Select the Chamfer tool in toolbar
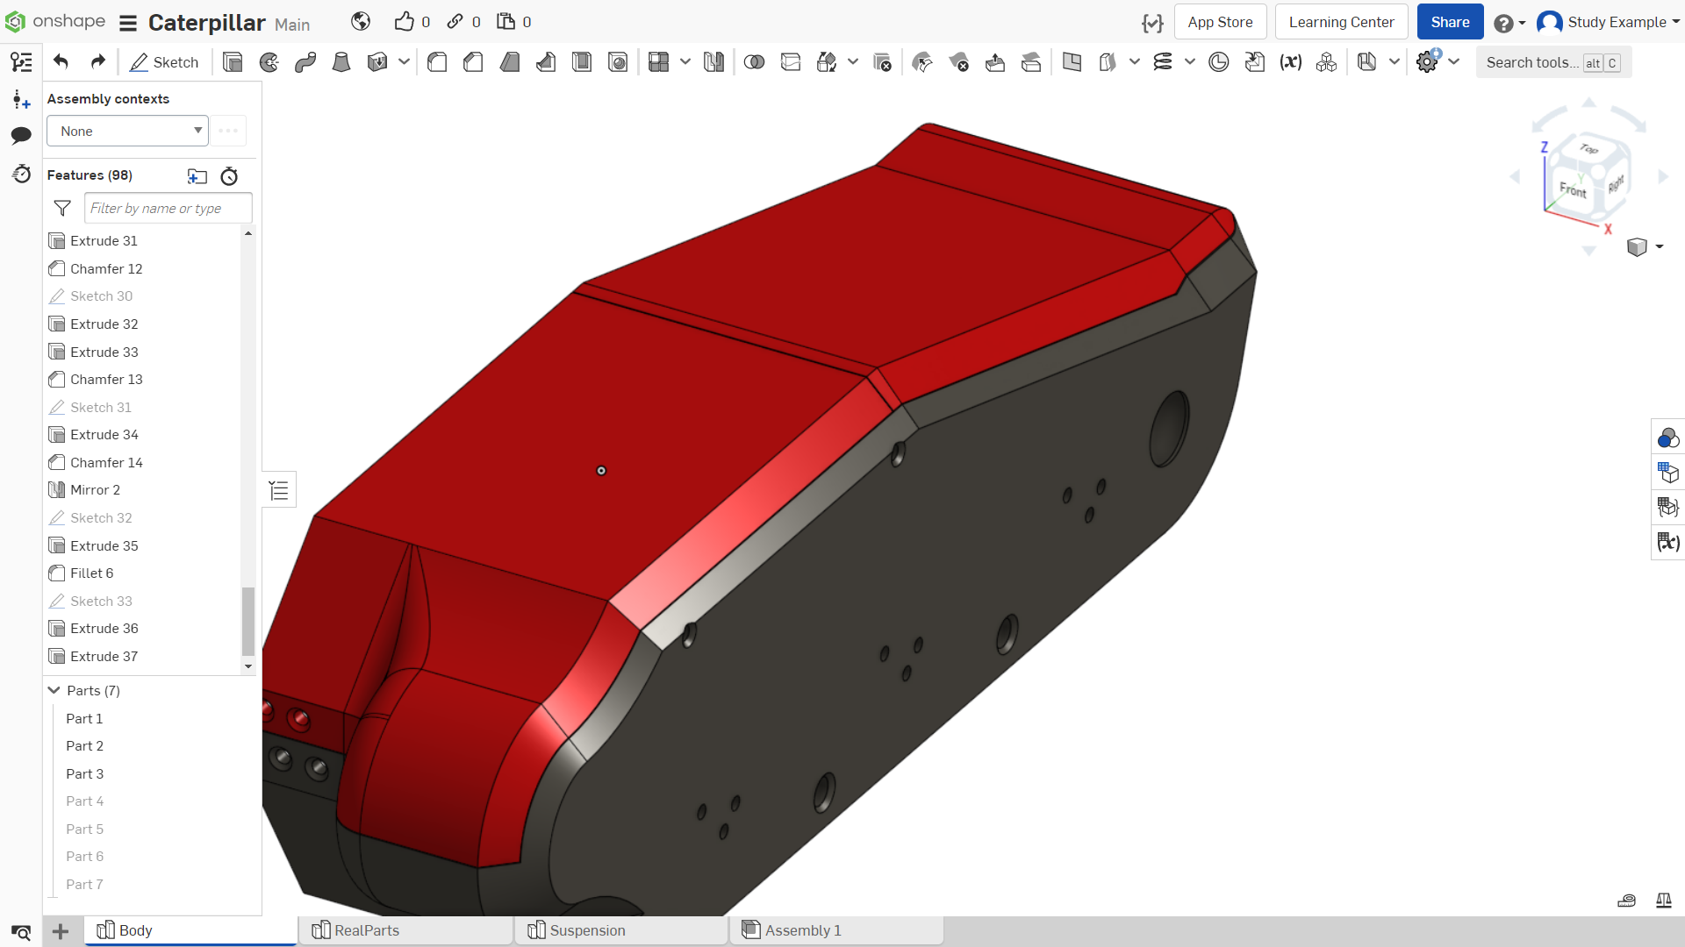This screenshot has width=1685, height=947. pyautogui.click(x=473, y=62)
